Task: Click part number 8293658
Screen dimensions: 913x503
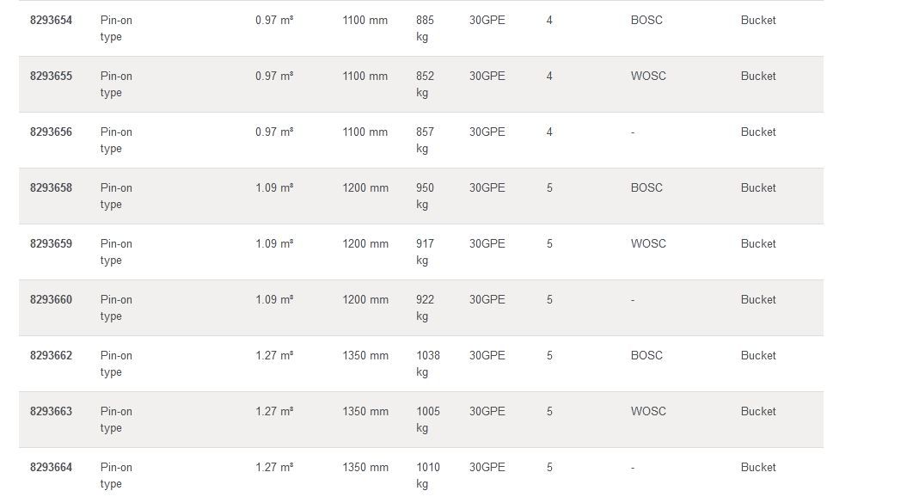Action: 51,187
